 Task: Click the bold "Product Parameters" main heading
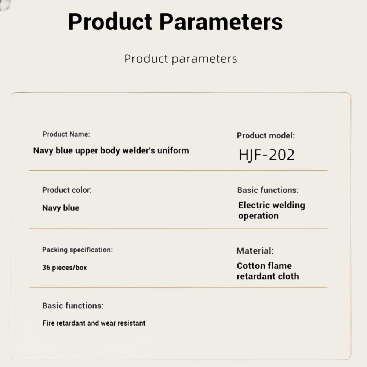point(175,22)
